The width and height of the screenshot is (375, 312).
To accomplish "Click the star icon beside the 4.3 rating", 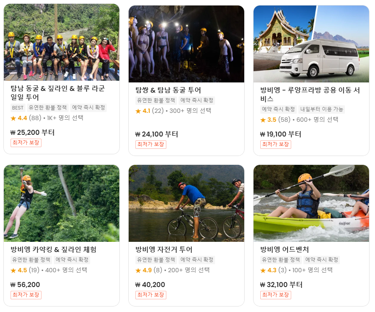I will click(x=263, y=271).
